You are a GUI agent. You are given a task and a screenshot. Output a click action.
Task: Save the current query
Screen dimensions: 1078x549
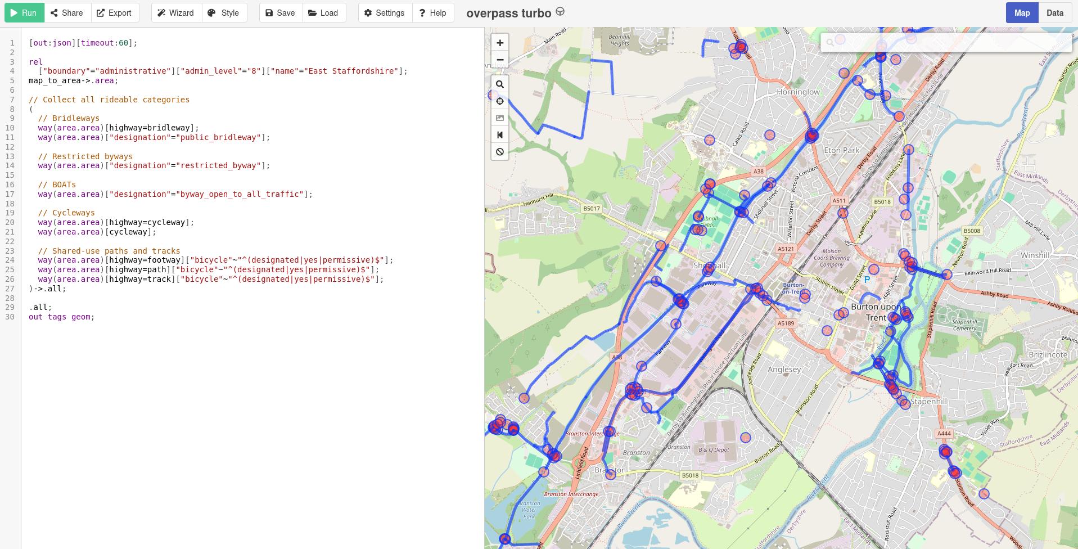point(281,13)
